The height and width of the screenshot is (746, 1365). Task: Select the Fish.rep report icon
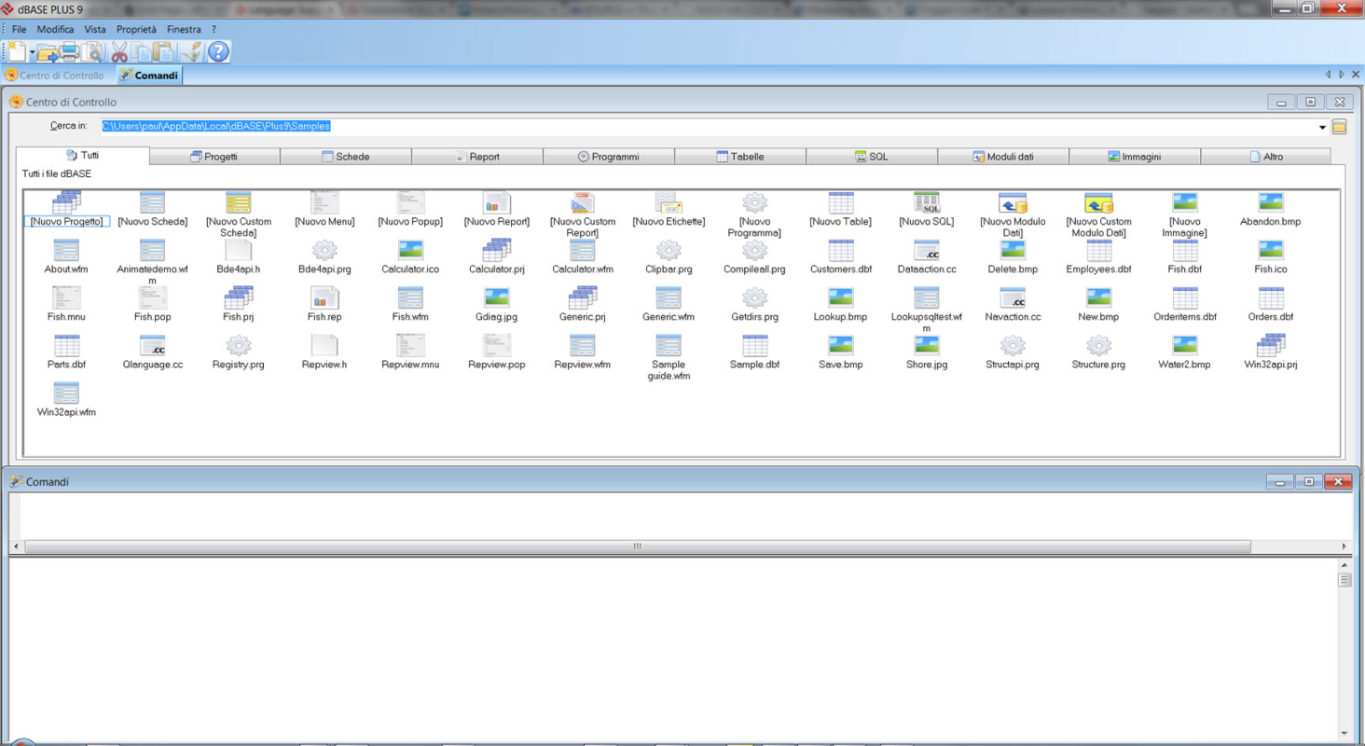tap(324, 297)
